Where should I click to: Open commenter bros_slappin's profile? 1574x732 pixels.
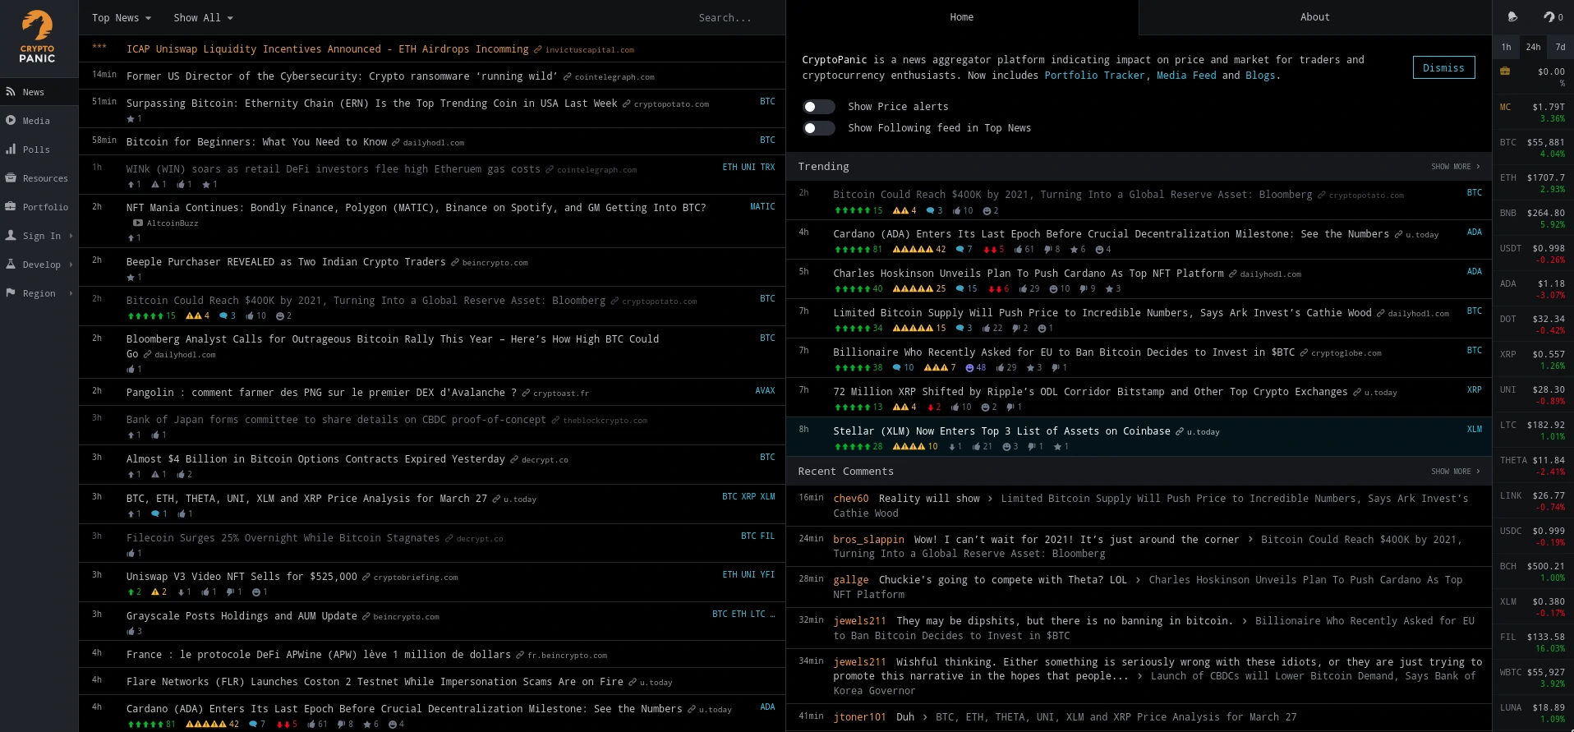point(868,540)
